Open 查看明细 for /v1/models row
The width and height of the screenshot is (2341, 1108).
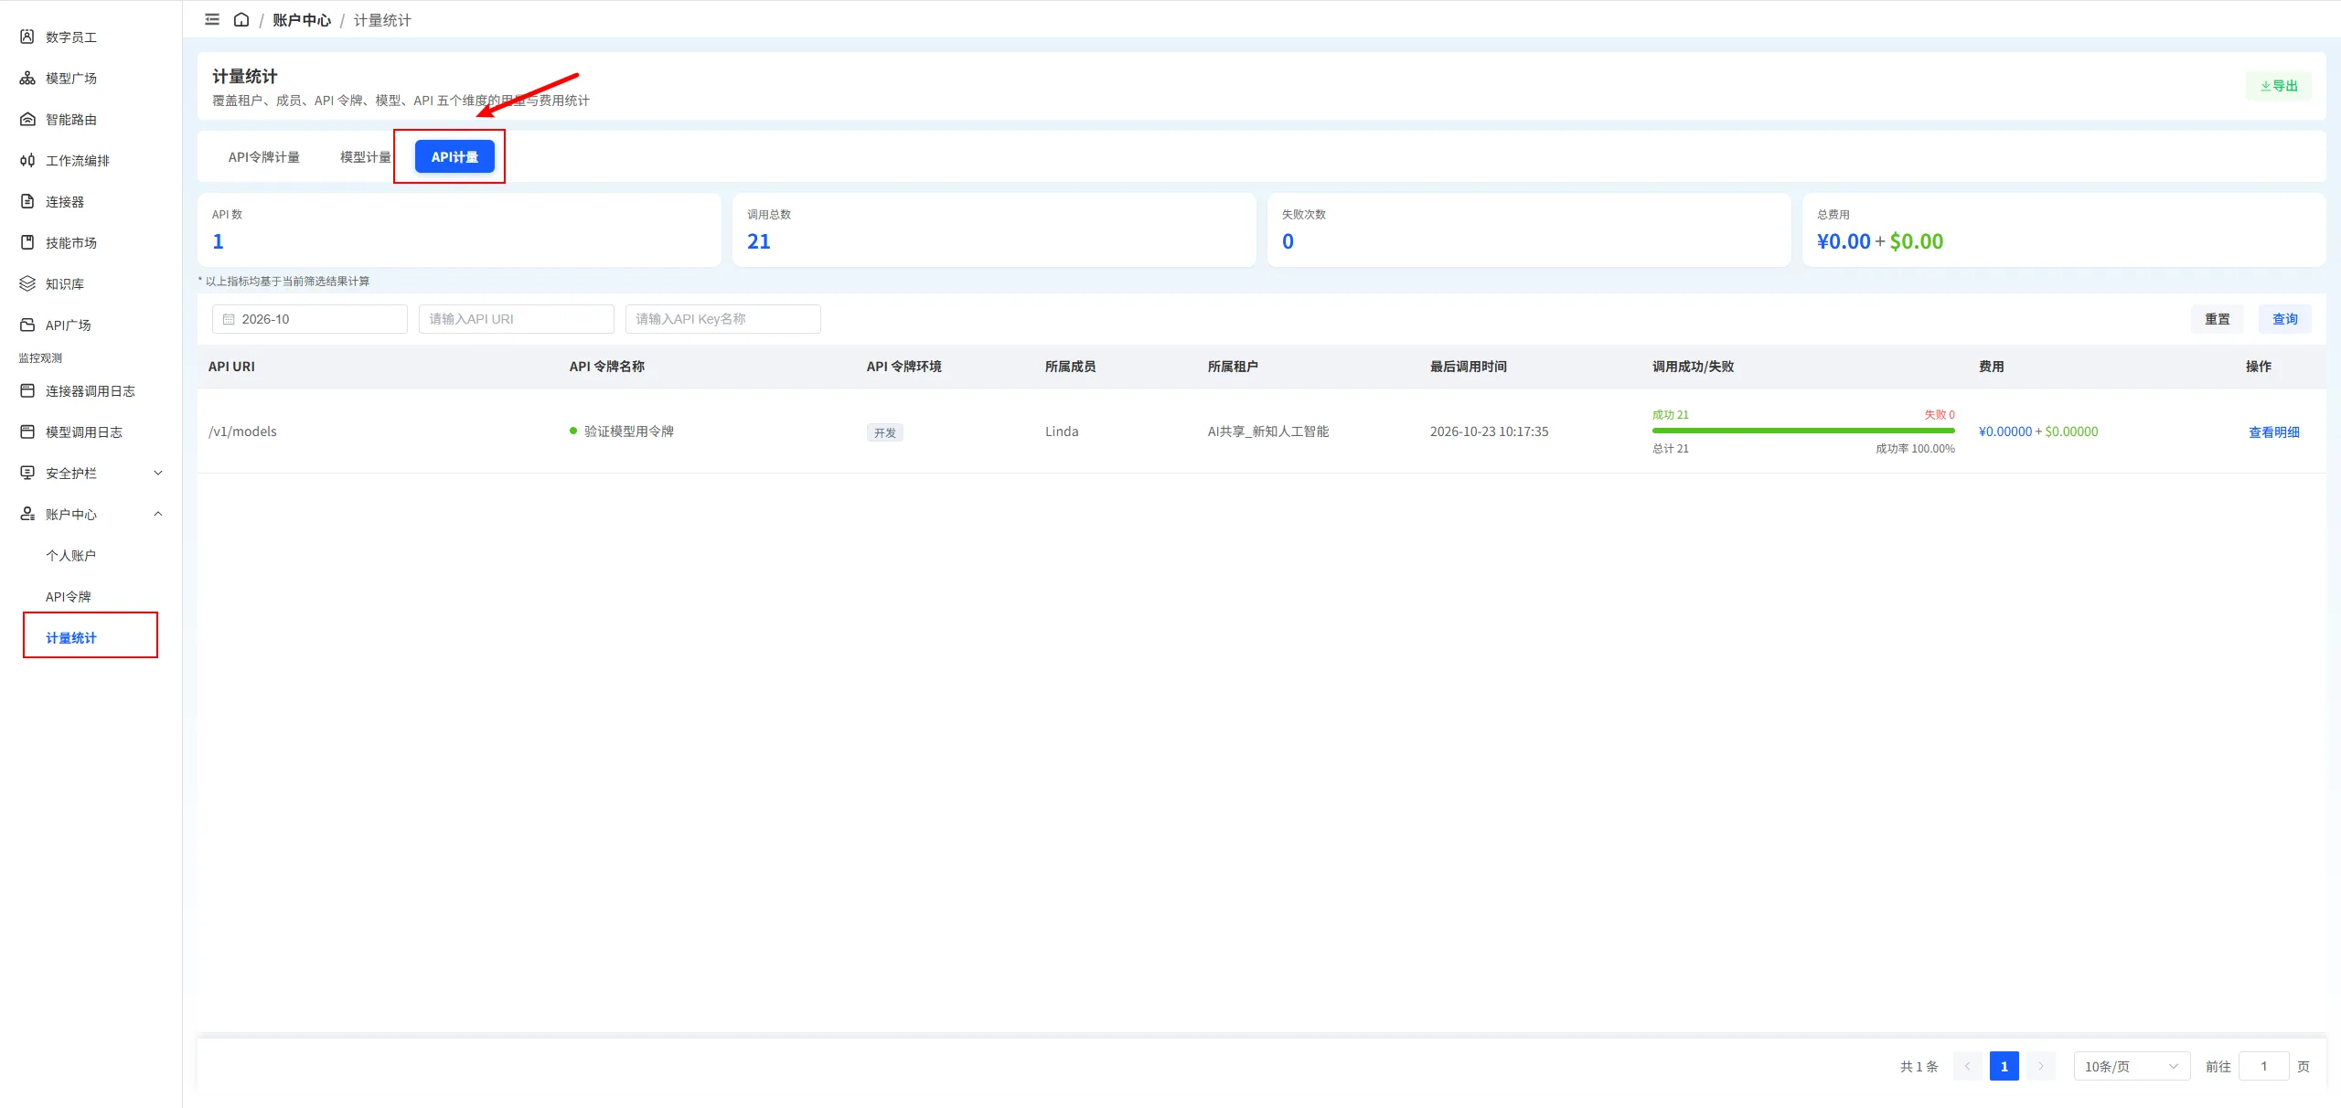(x=2273, y=432)
